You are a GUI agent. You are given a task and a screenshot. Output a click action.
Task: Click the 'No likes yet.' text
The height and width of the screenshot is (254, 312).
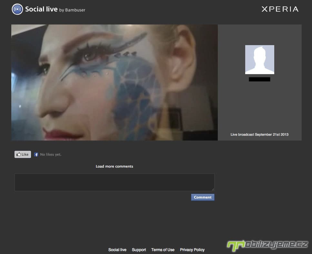point(51,154)
